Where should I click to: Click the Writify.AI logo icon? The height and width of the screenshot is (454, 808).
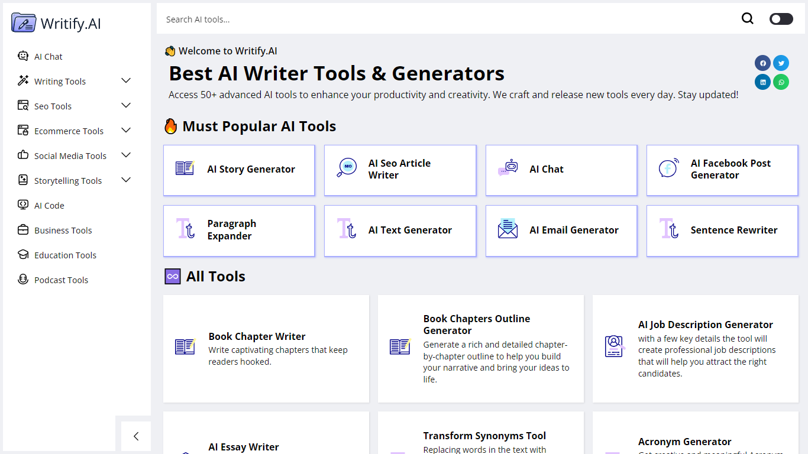pos(23,23)
